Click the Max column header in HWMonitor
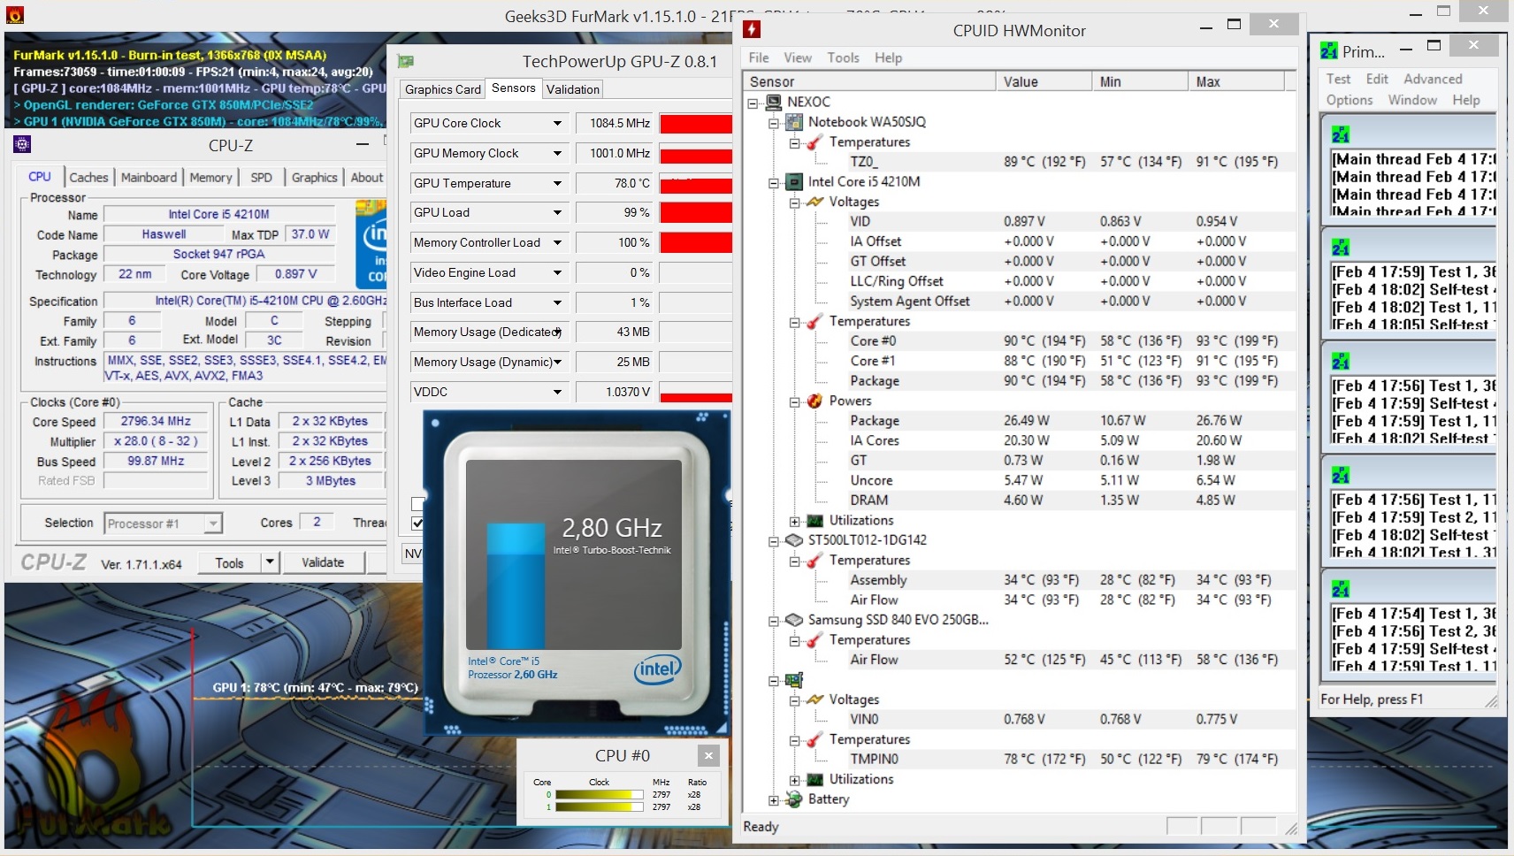The image size is (1514, 856). coord(1235,81)
